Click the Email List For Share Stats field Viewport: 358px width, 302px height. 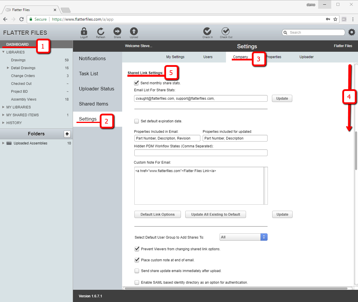pos(201,99)
